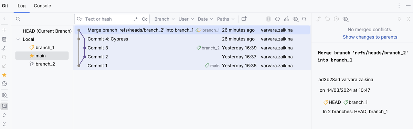This screenshot has height=129, width=413.
Task: Open the Go to hash search icon
Action: pyautogui.click(x=304, y=19)
